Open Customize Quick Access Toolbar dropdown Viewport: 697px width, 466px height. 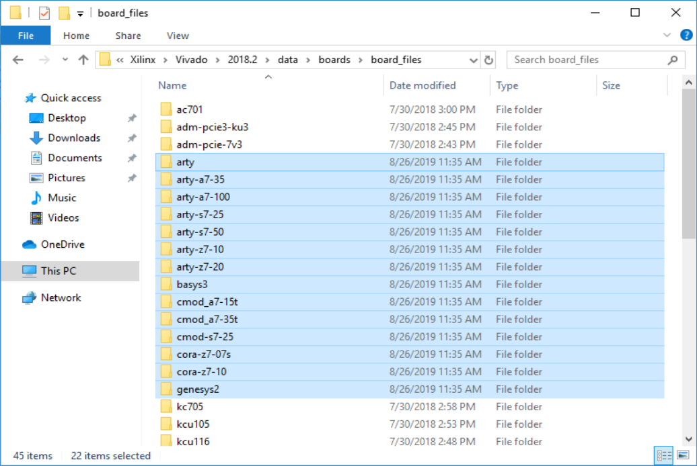(80, 13)
